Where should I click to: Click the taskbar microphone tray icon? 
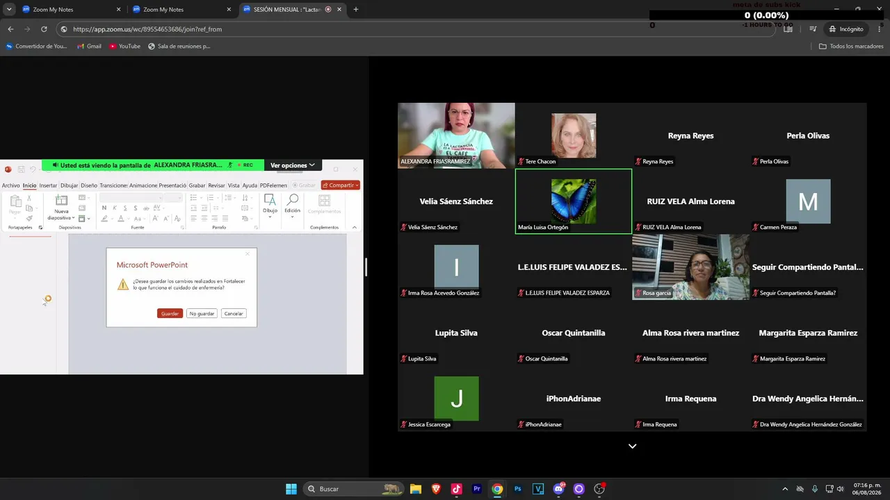pyautogui.click(x=815, y=489)
